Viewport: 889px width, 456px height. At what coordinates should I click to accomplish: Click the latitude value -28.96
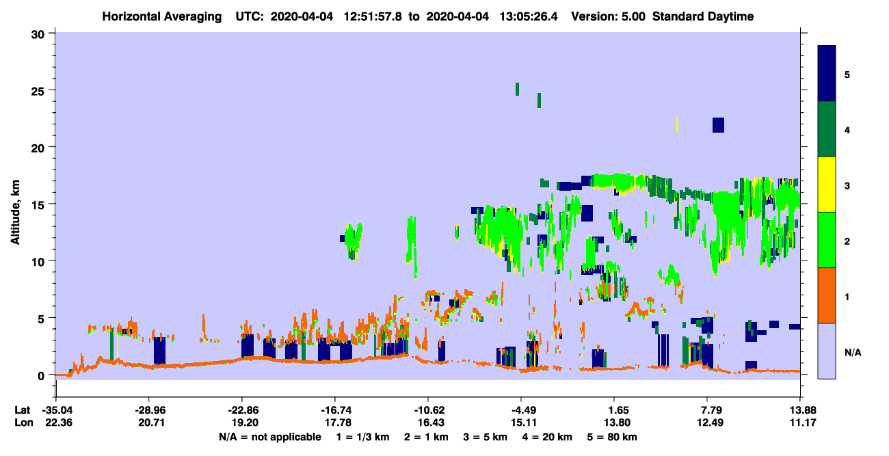tap(149, 410)
